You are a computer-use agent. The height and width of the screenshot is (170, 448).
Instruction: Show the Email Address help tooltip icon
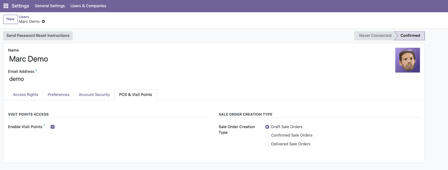(36, 71)
